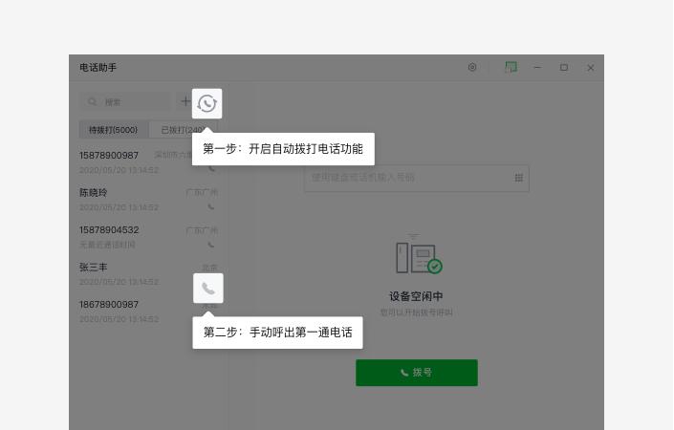Click the device idle illustration
674x430 pixels.
coord(418,254)
